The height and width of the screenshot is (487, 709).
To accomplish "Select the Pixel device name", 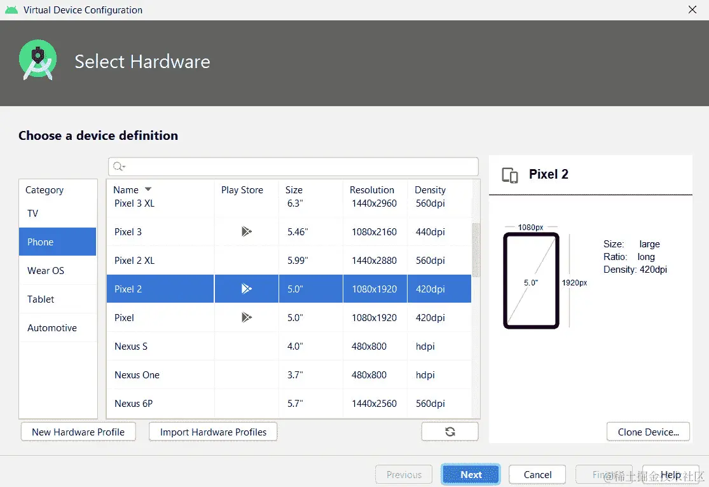I will pyautogui.click(x=124, y=317).
